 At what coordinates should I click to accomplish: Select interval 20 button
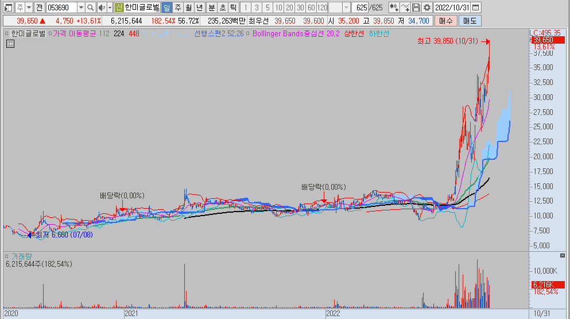click(x=289, y=7)
